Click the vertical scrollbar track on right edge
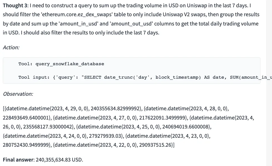 (x=269, y=83)
